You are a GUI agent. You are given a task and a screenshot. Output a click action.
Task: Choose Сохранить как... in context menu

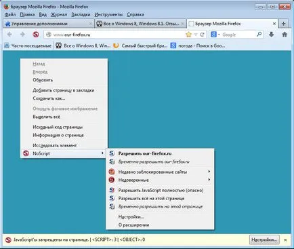pyautogui.click(x=64, y=98)
